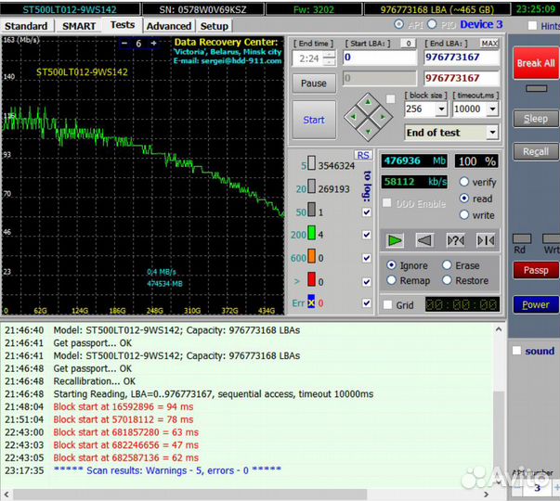Enable the Grid checkbox
560x501 pixels.
(x=388, y=304)
